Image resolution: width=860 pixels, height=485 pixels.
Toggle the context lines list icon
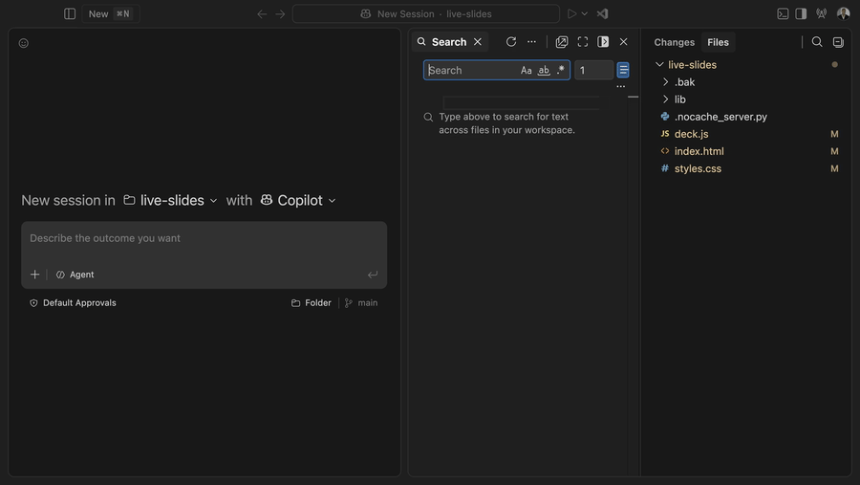pos(623,70)
